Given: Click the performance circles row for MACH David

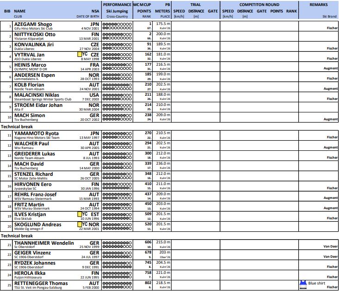Looking at the screenshot, I should 117,165.
